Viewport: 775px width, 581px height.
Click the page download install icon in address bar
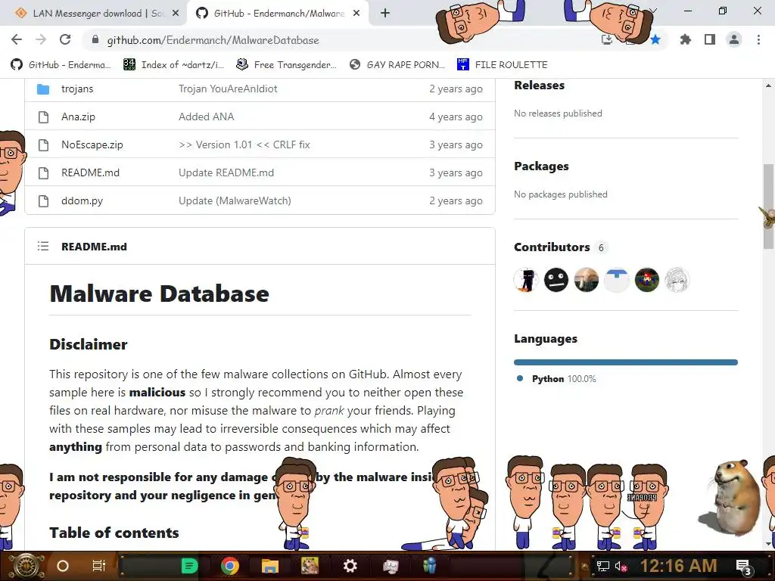(606, 39)
